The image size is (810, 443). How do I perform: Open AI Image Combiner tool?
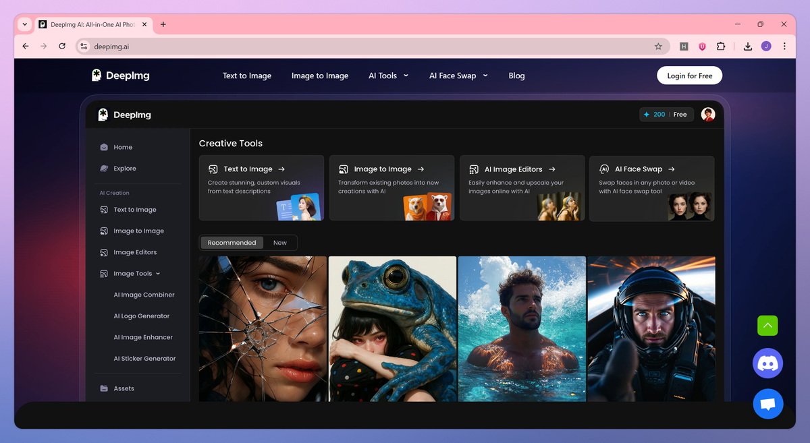tap(144, 295)
